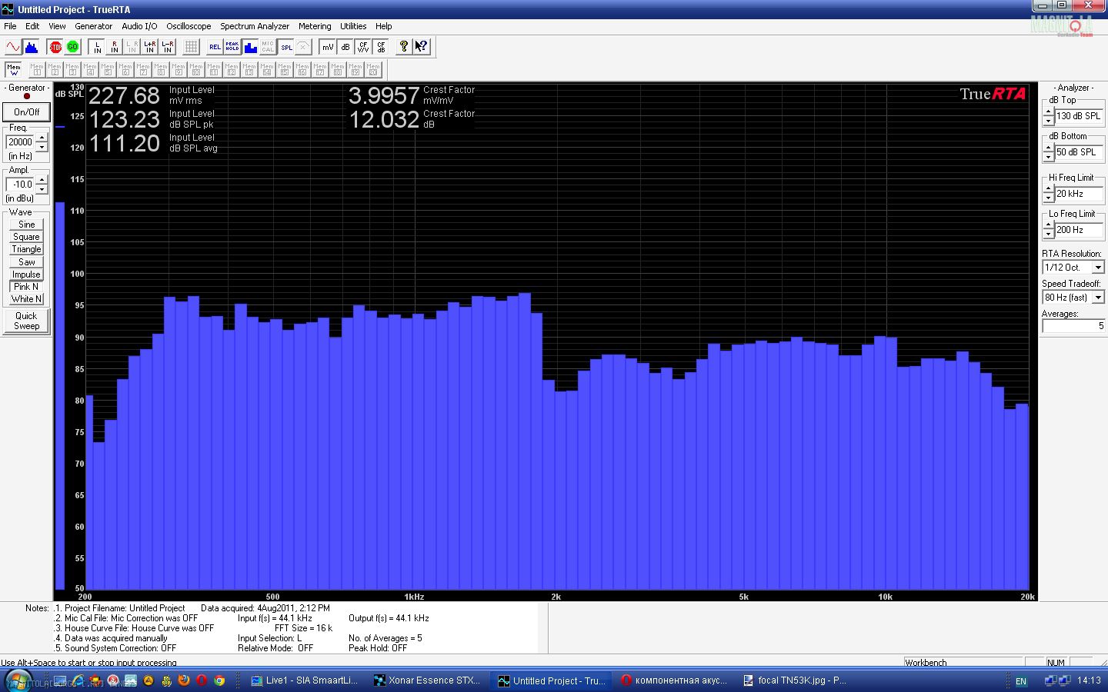
Task: Select the Sine wave button
Action: pyautogui.click(x=26, y=225)
